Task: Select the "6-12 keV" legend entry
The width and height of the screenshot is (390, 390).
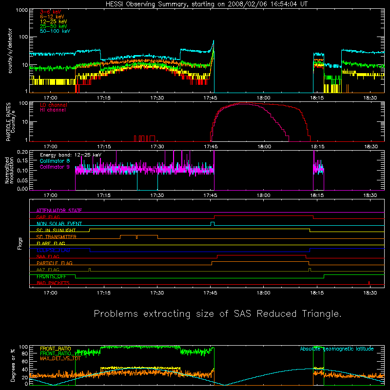Action: pyautogui.click(x=52, y=17)
